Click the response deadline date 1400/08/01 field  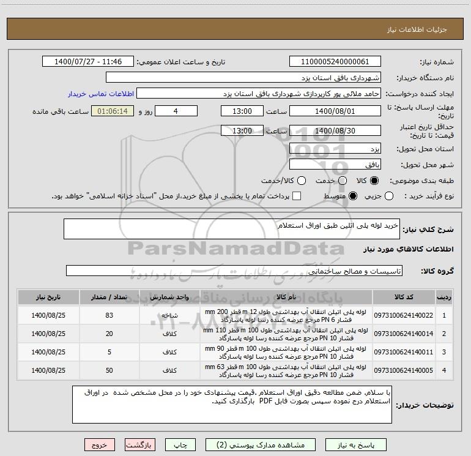335,111
